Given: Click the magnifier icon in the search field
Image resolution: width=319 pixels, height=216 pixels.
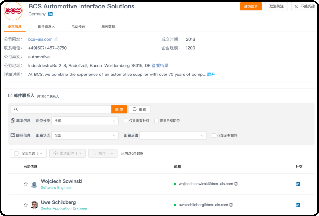Looking at the screenshot, I should (16, 109).
